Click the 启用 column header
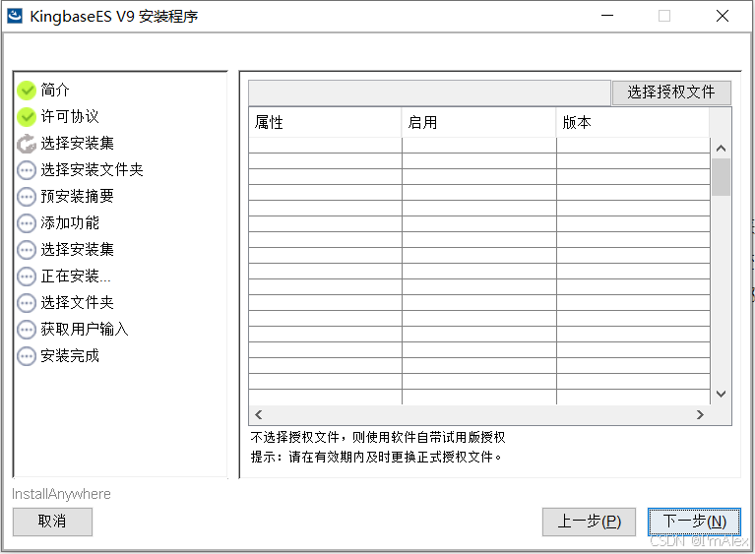755x554 pixels. (479, 122)
